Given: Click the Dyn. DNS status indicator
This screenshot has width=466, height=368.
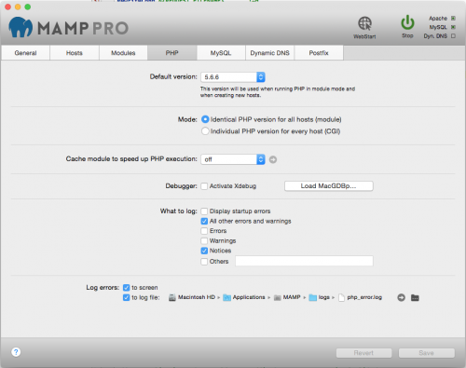Looking at the screenshot, I should [453, 36].
